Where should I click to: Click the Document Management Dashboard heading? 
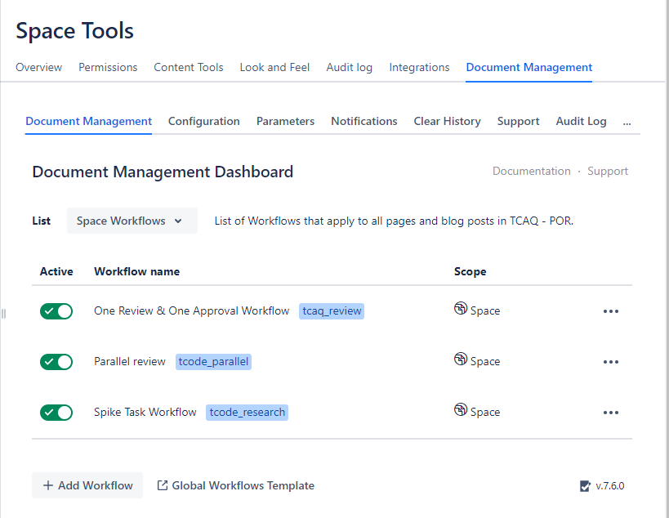(163, 172)
